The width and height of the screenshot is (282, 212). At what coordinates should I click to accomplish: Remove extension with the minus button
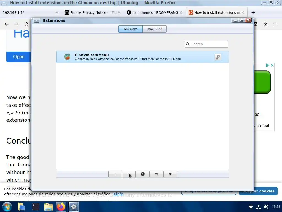(x=129, y=174)
